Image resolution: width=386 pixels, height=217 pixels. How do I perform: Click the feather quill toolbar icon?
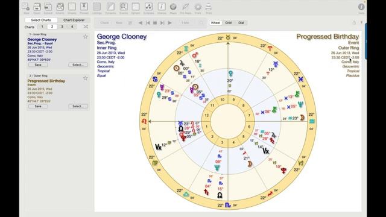click(x=186, y=7)
